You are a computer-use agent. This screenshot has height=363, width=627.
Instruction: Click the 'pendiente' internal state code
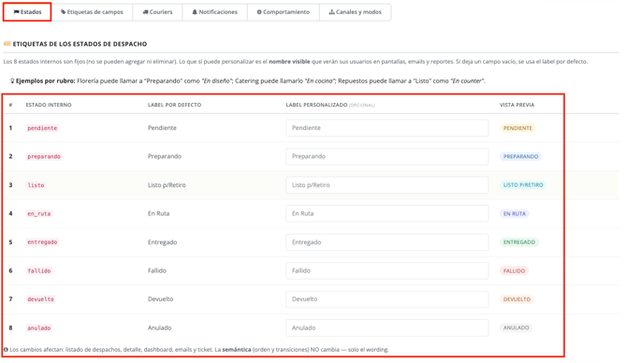42,128
